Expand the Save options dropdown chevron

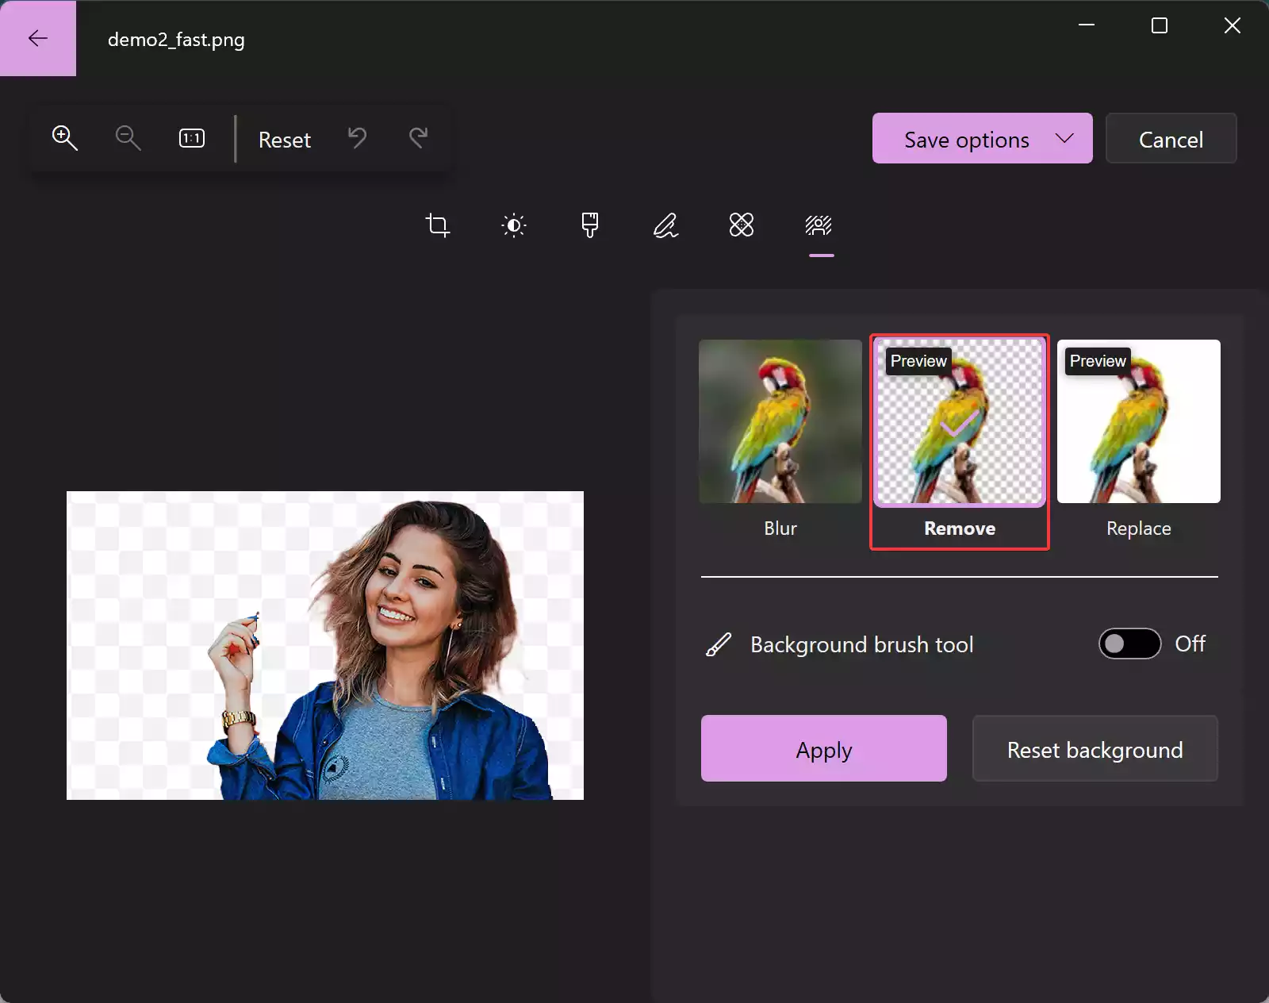(x=1064, y=138)
